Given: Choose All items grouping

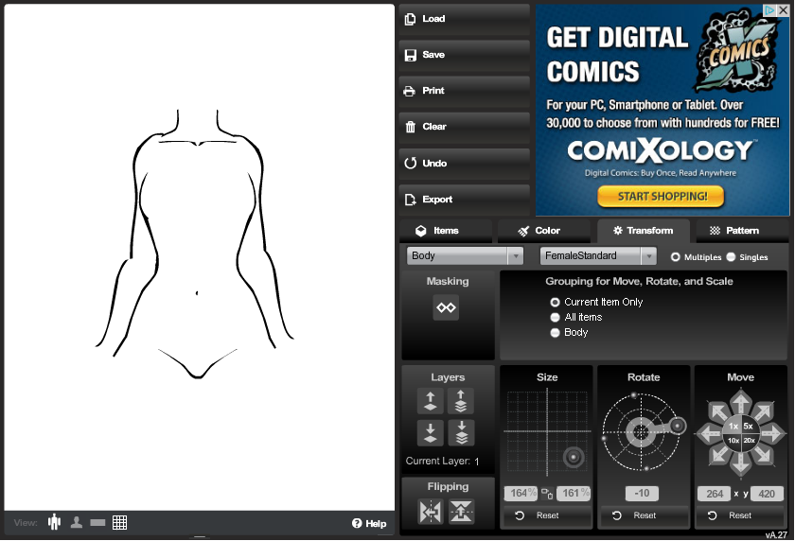Looking at the screenshot, I should [x=556, y=317].
